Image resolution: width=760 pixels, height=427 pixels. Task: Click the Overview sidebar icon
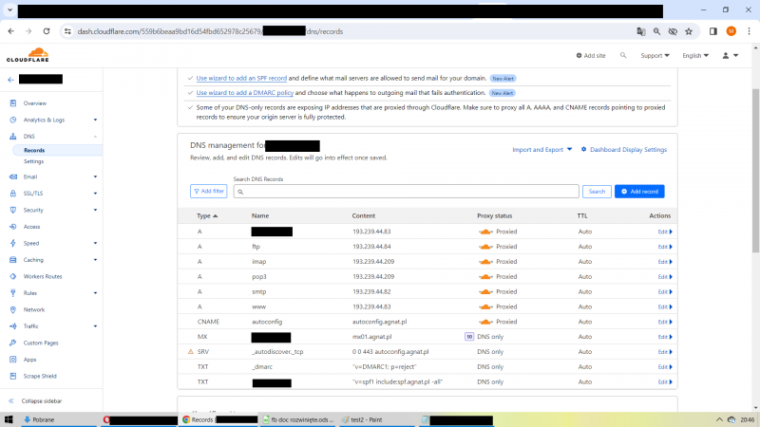13,102
